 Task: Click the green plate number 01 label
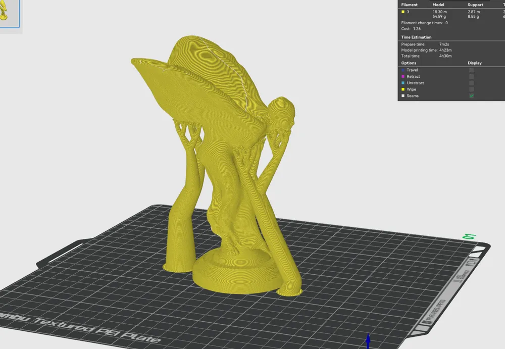coord(469,236)
